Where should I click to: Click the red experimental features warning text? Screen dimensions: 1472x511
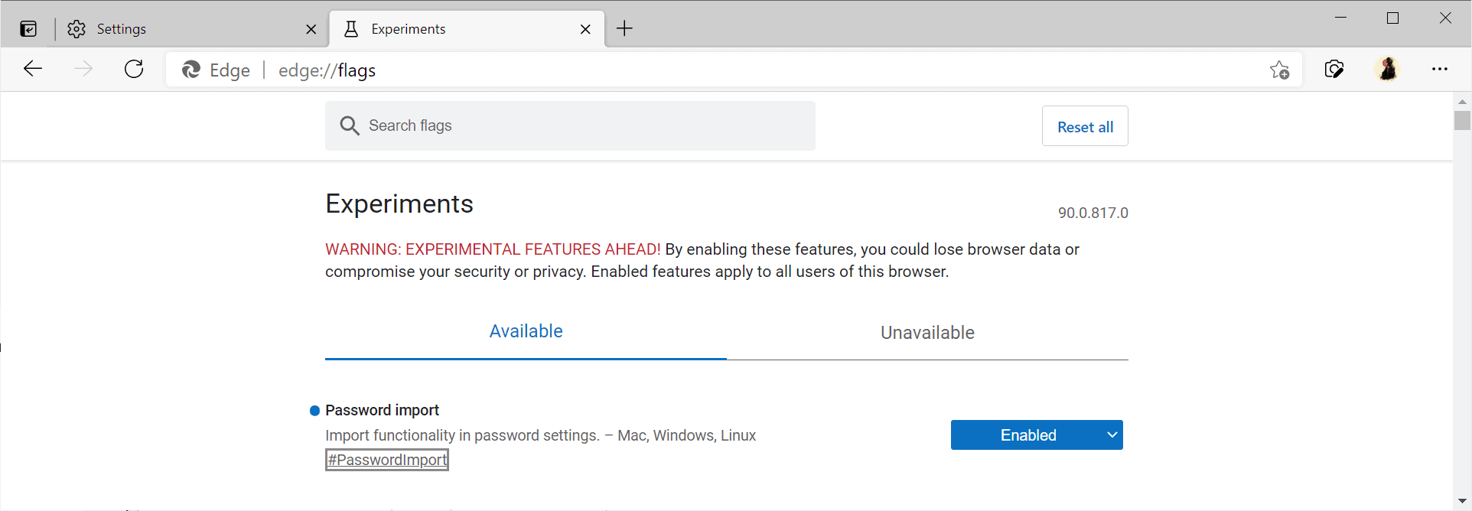[493, 249]
